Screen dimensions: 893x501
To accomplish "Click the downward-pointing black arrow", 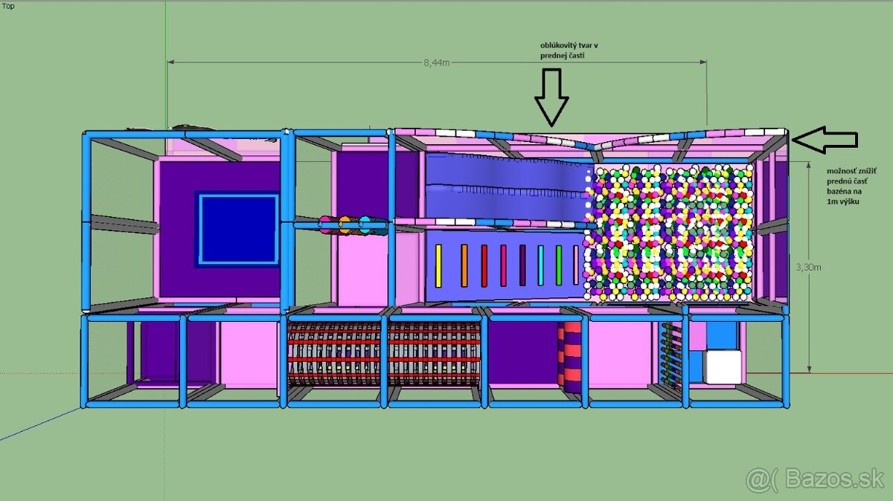I will coord(551,97).
